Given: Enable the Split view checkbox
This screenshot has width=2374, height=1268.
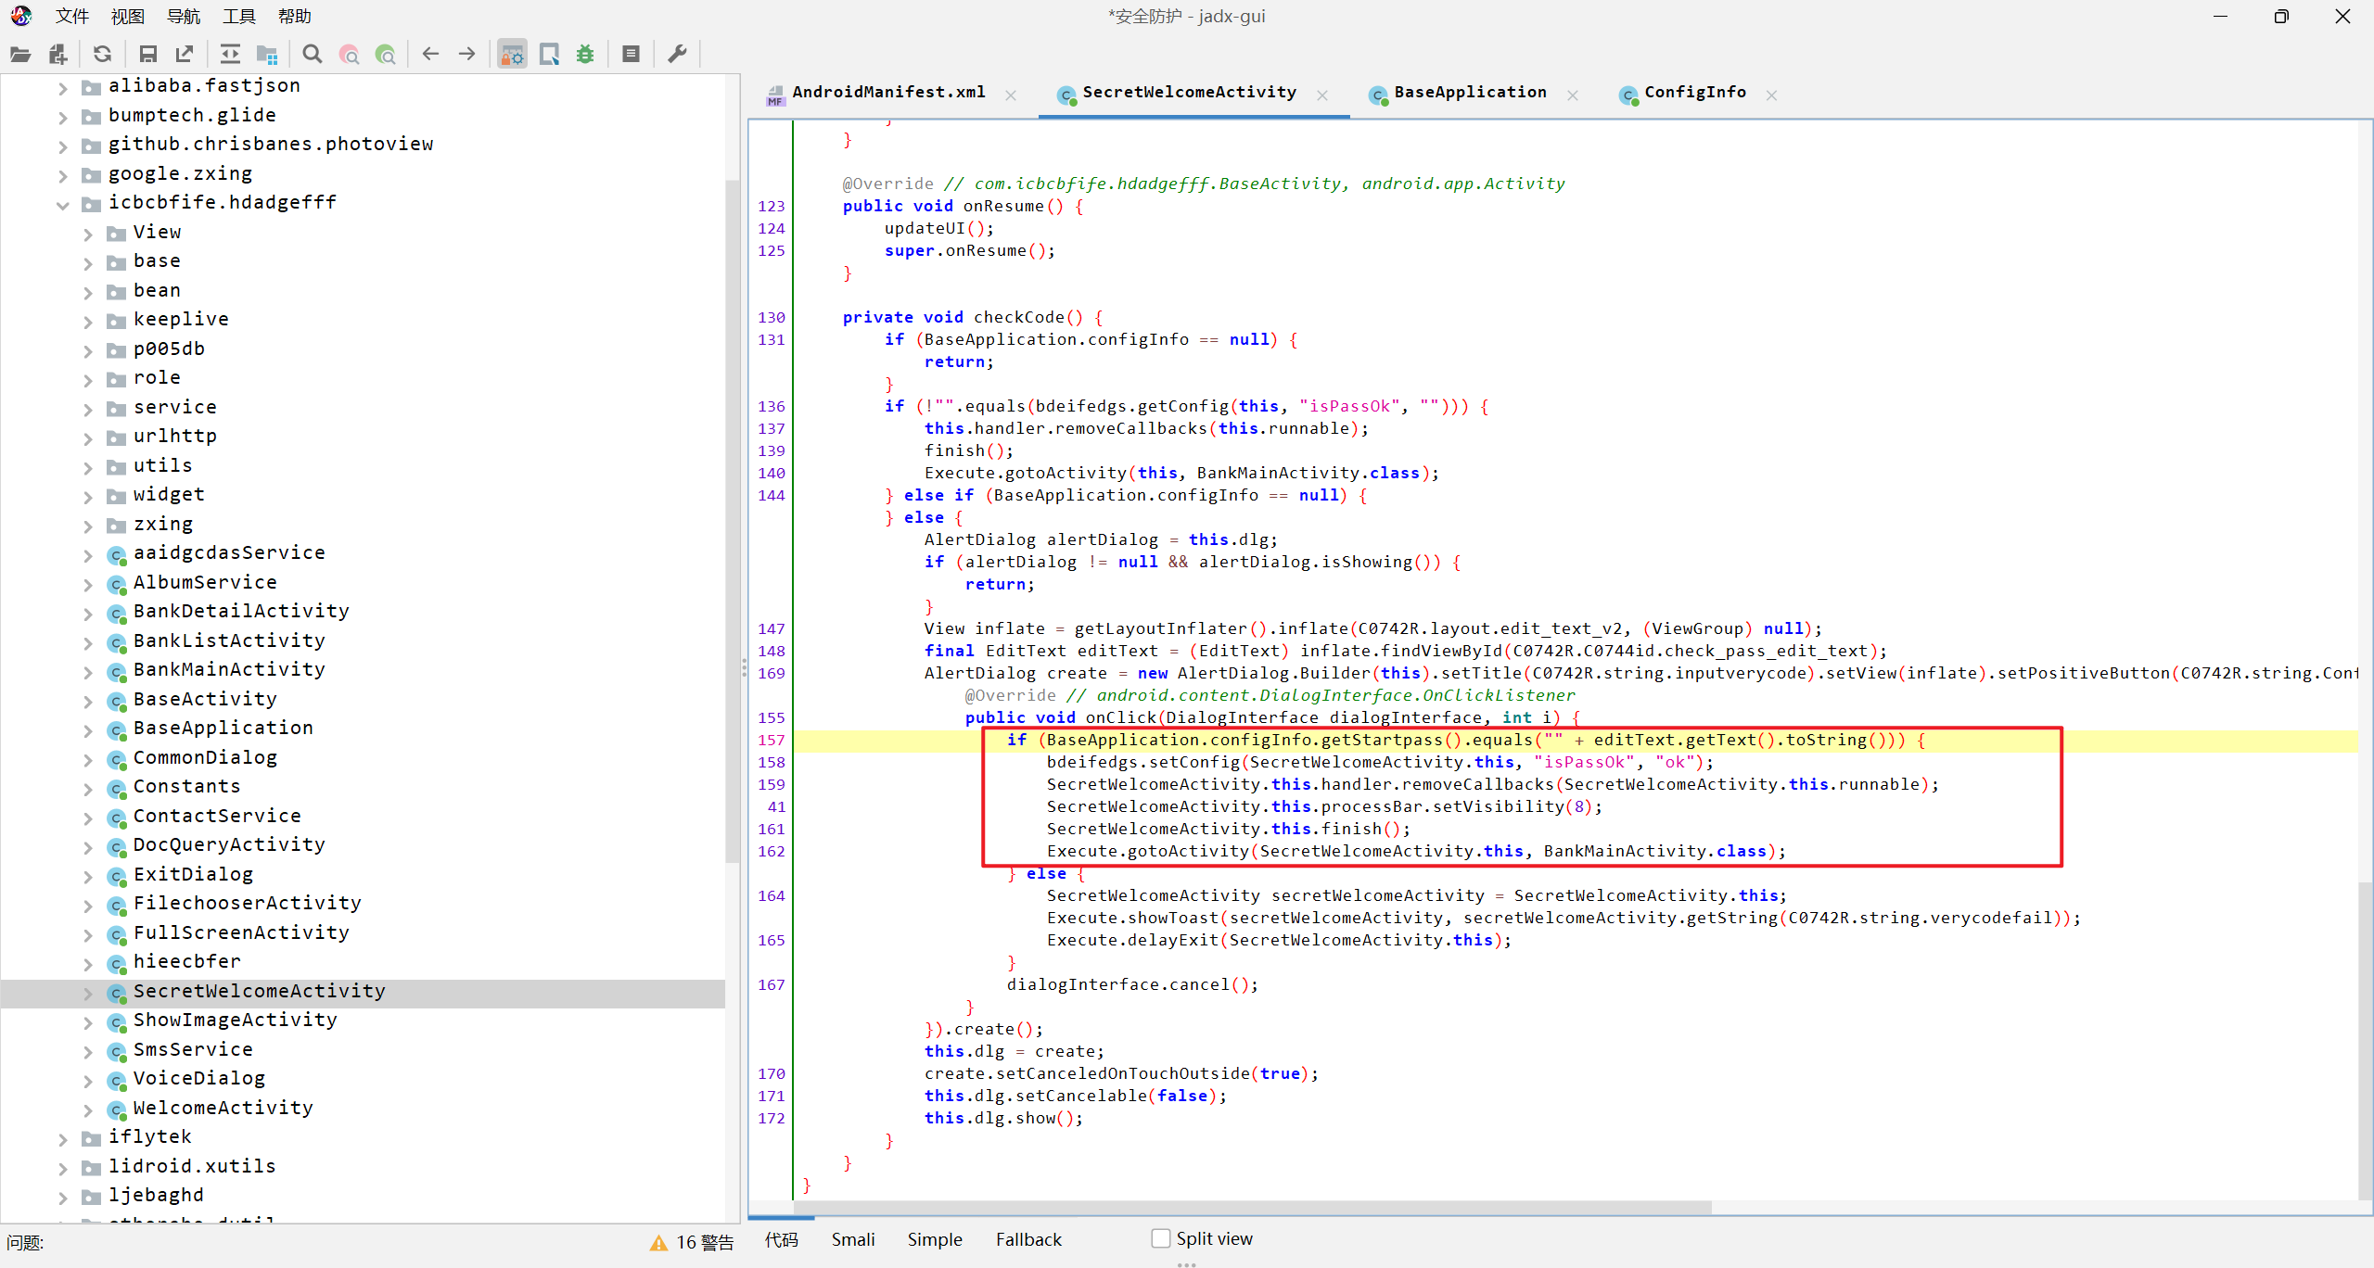Looking at the screenshot, I should point(1160,1238).
